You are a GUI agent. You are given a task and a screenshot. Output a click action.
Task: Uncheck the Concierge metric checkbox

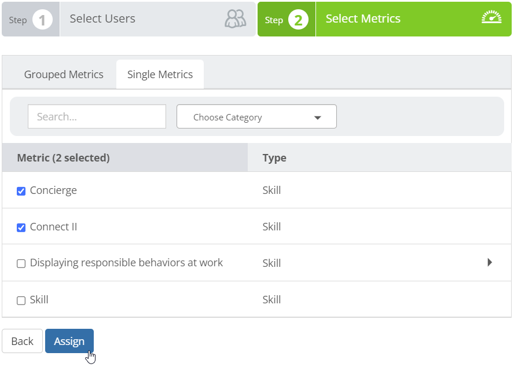tap(21, 191)
